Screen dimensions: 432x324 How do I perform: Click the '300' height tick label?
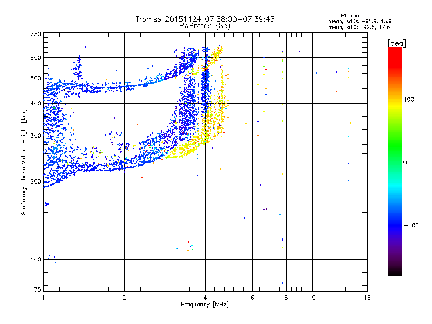pos(36,136)
